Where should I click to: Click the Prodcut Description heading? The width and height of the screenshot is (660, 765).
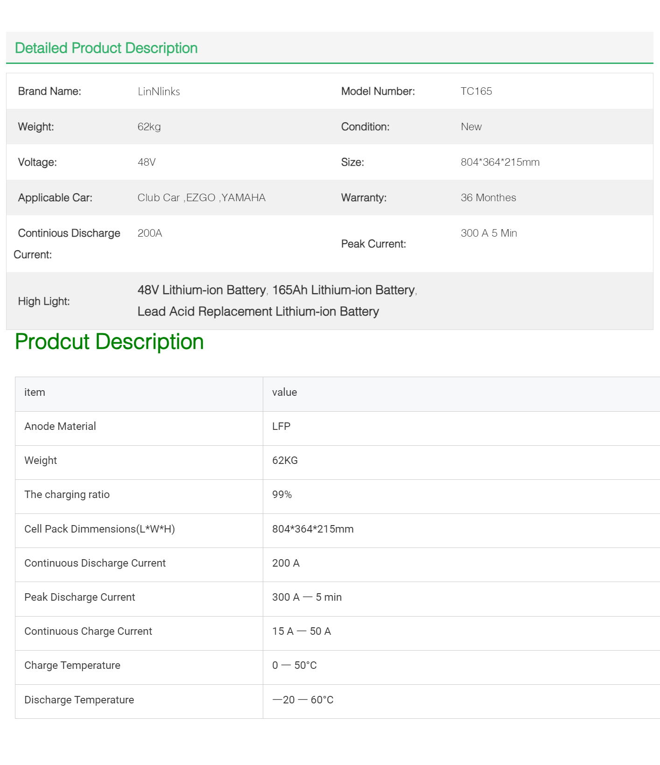point(109,342)
